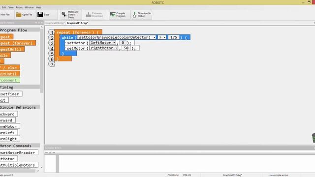Open Motor and Sensor Setup
Screen dimensions: 315x177
click(x=70, y=15)
